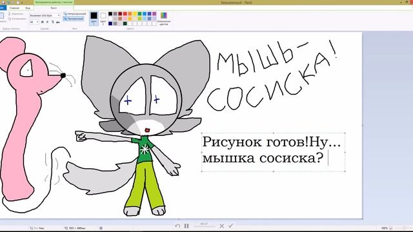Screen dimensions: 413x232
Task: Click the text box bottom-right corner handle
Action: click(345, 171)
